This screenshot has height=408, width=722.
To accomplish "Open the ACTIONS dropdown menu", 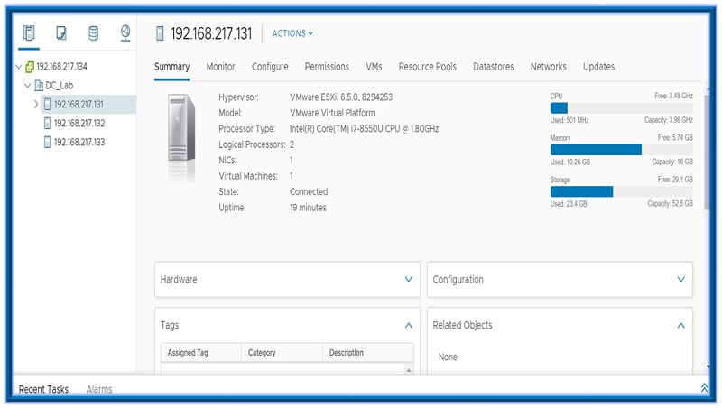I will tap(292, 33).
